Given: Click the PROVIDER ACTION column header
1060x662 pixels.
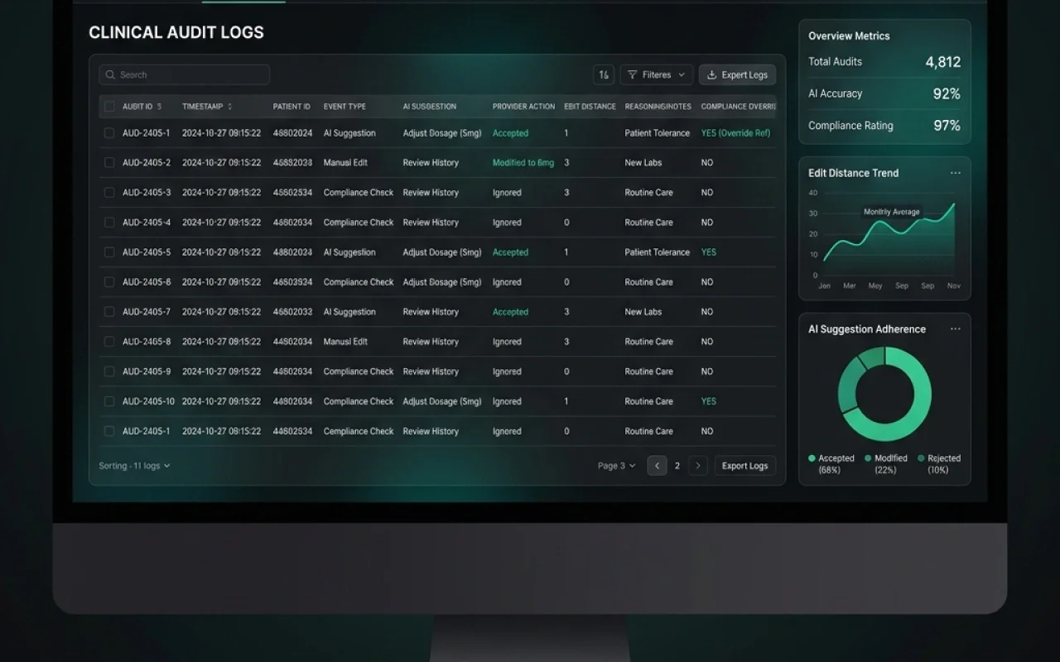Looking at the screenshot, I should (x=523, y=107).
